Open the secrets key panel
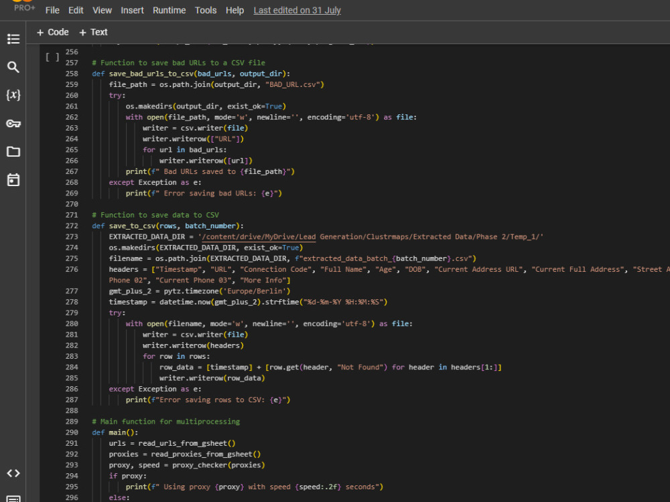670x502 pixels. 13,123
